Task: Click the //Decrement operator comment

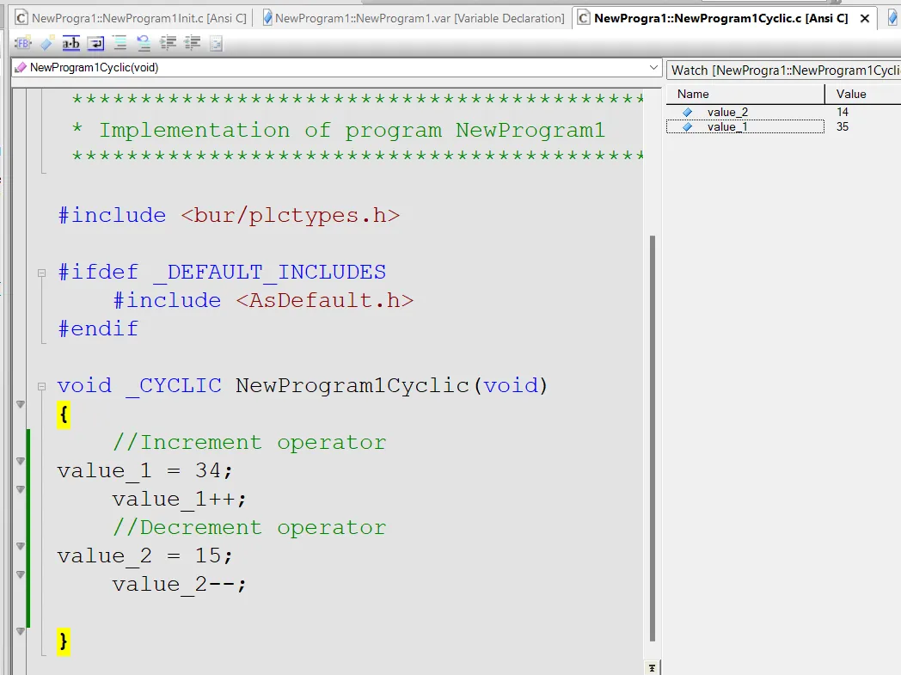Action: pos(249,527)
